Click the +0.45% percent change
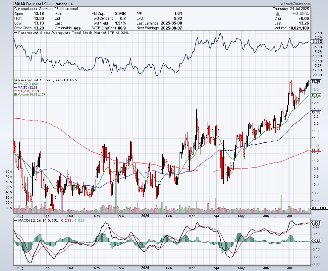This screenshot has height=271, width=328. tap(301, 14)
